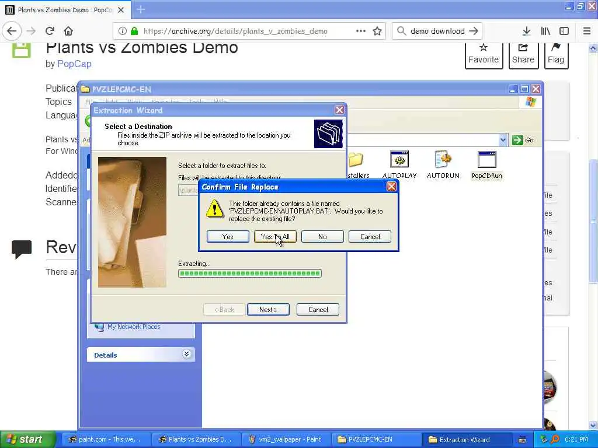The width and height of the screenshot is (598, 448).
Task: Switch to PVZLEPCMC-EN taskbar item
Action: click(x=376, y=440)
